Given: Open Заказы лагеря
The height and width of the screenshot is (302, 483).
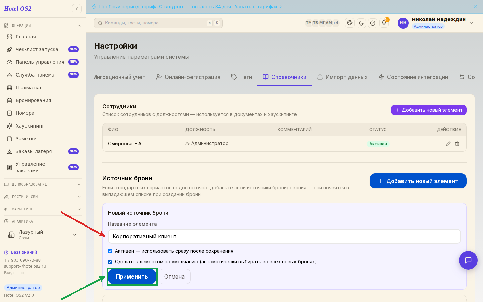Looking at the screenshot, I should point(43,151).
